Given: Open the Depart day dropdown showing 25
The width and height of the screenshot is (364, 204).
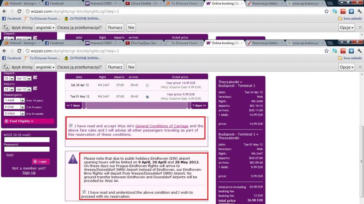Looking at the screenshot, I should tap(9, 78).
